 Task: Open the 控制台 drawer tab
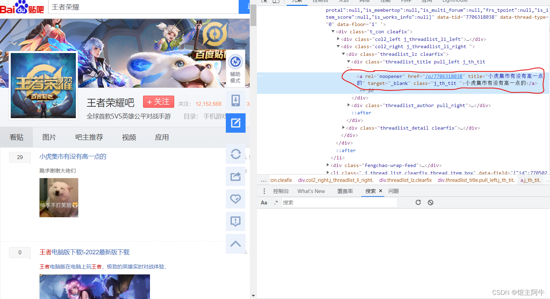tap(281, 191)
